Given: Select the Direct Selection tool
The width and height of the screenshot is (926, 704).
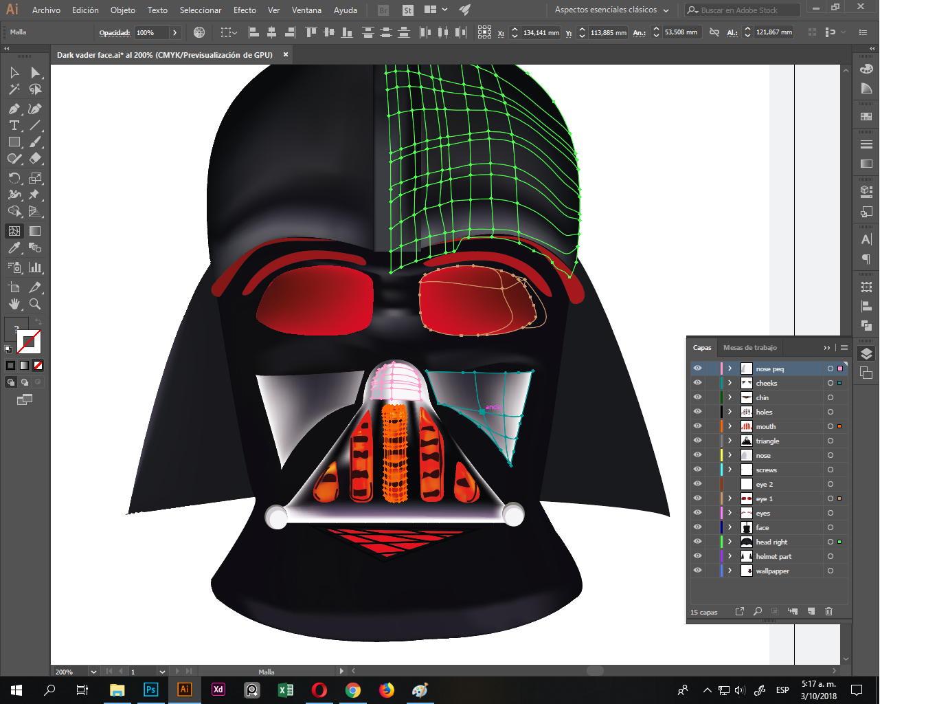Looking at the screenshot, I should pos(35,73).
